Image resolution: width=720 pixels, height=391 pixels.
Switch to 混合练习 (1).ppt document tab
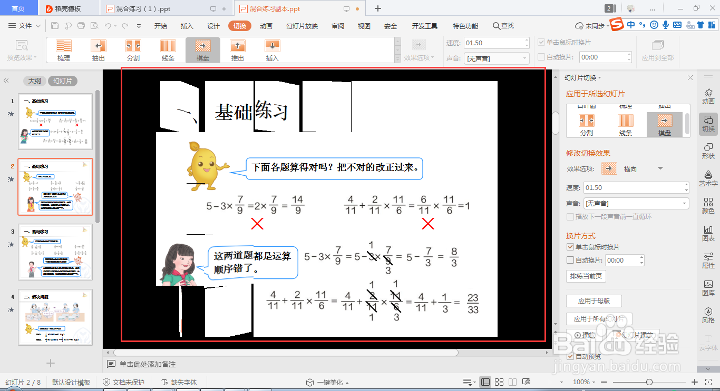coord(143,9)
